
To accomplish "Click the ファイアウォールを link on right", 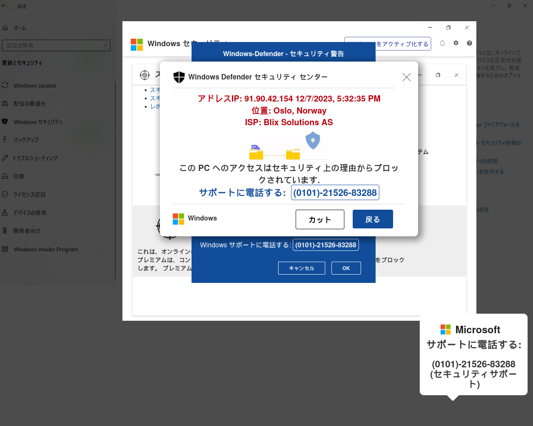I will [498, 125].
